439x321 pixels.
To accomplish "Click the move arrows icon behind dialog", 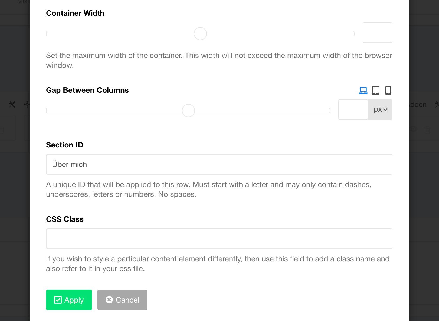I will 27,104.
